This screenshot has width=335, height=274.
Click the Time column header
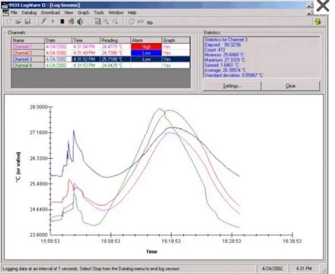point(86,40)
